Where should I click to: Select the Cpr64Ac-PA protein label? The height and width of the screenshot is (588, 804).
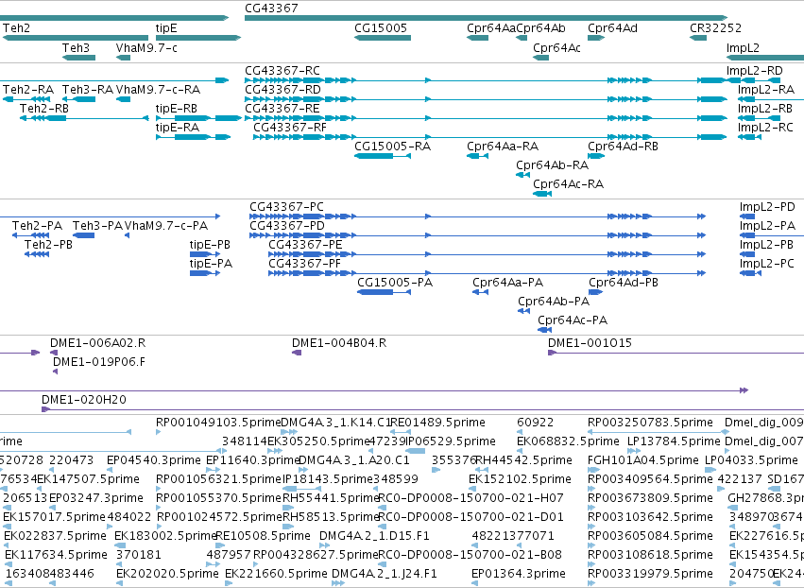point(573,320)
